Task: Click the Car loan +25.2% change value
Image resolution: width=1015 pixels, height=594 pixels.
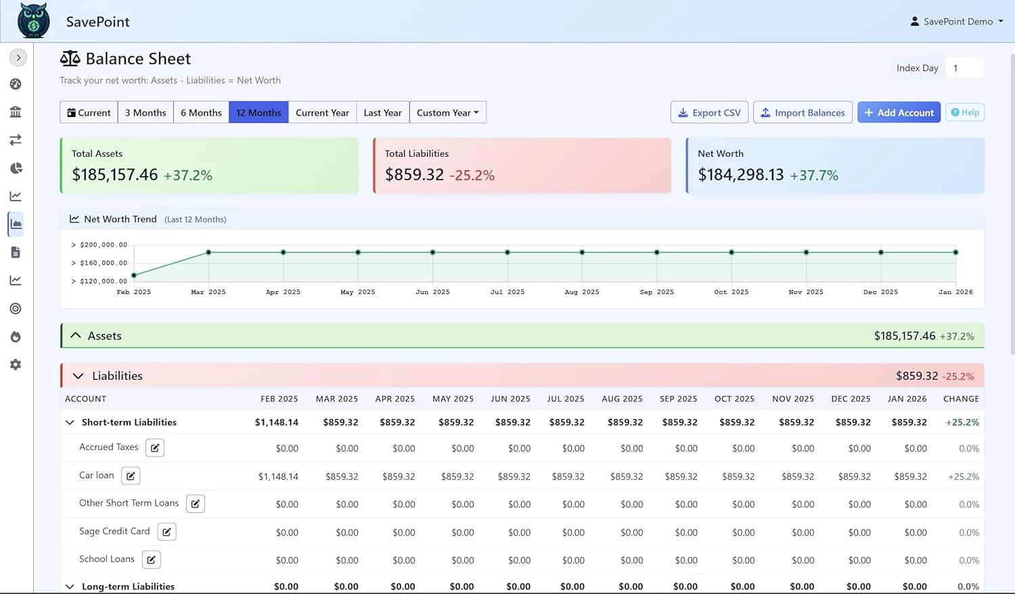Action: (964, 476)
